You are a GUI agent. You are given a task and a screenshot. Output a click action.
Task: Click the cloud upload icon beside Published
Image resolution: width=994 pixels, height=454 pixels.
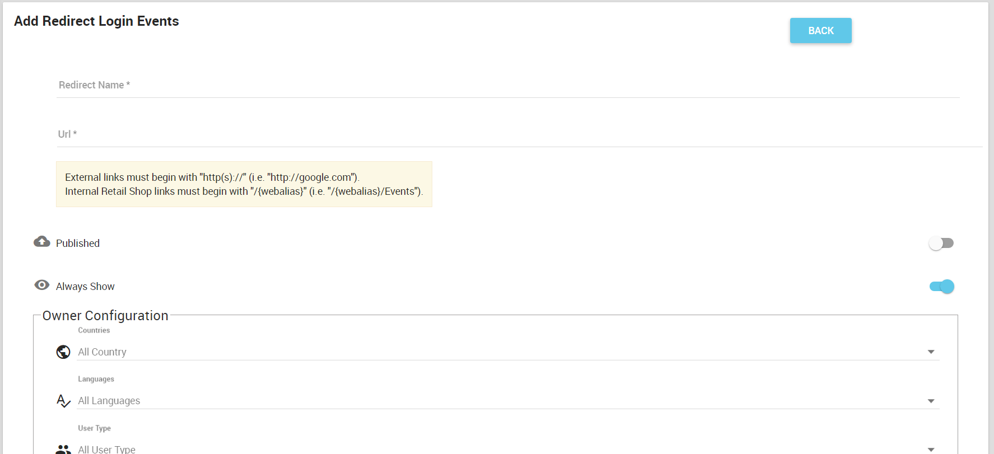(42, 242)
